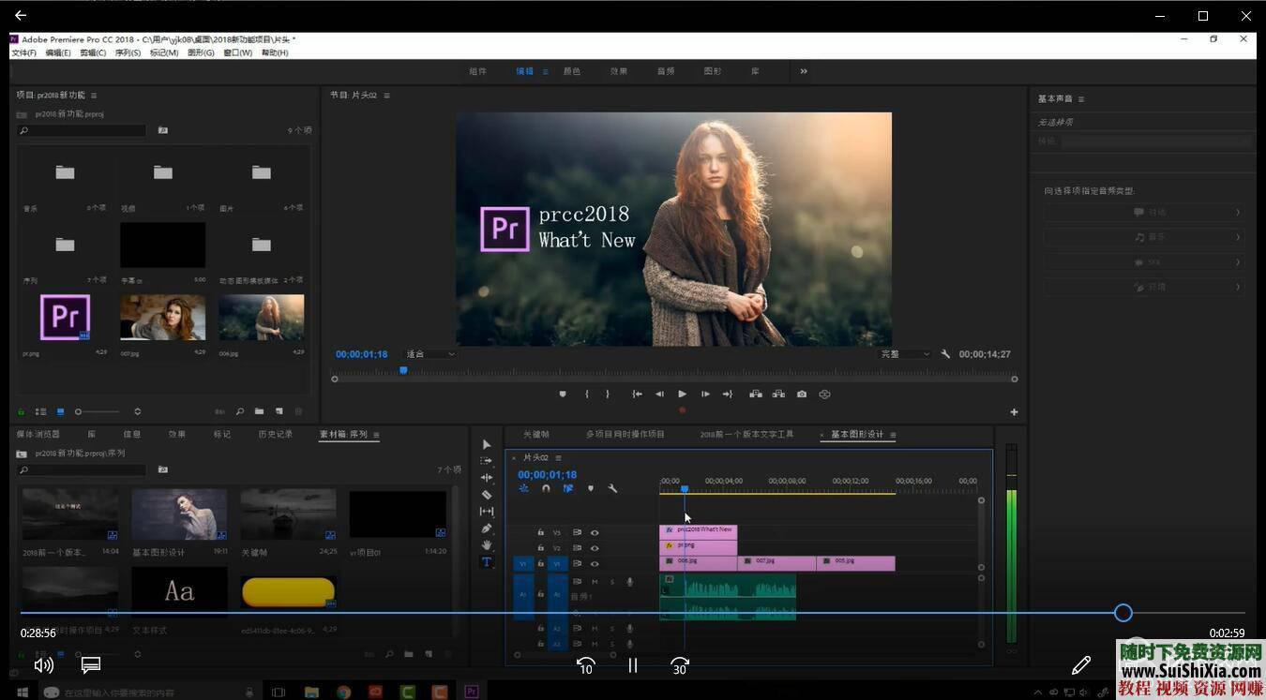Open program monitor wrench settings
This screenshot has height=700, width=1266.
click(945, 354)
